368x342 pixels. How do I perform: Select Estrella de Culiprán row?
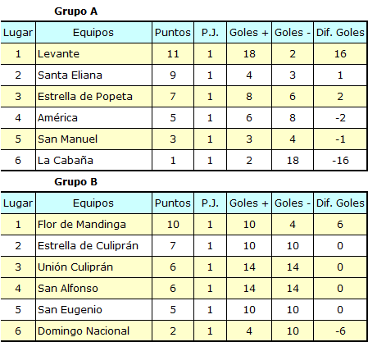coord(184,246)
